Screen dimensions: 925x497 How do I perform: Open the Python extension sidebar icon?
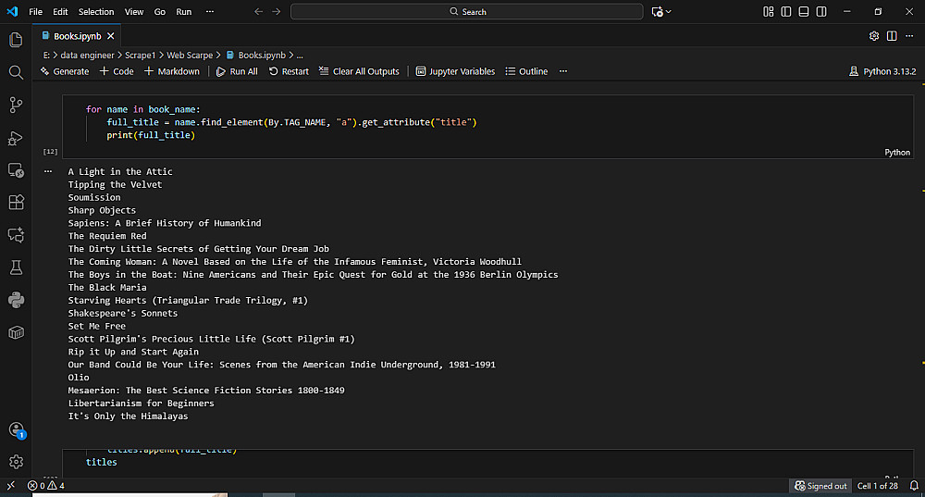pos(16,300)
